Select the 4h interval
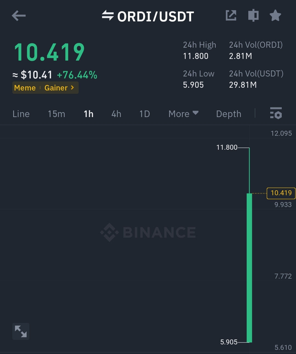296x354 pixels. click(116, 114)
